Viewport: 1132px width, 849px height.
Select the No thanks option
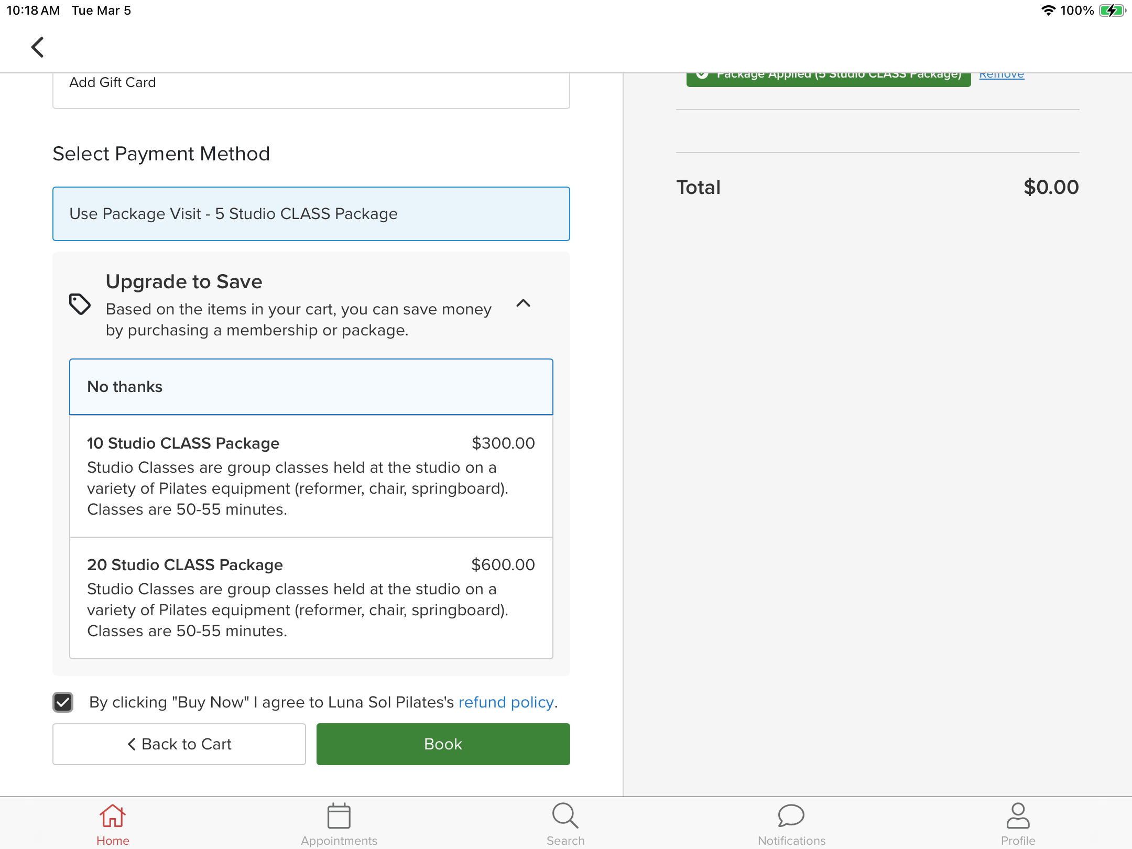point(311,387)
